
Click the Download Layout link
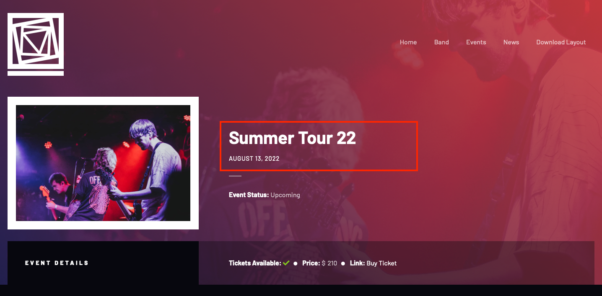tap(561, 42)
